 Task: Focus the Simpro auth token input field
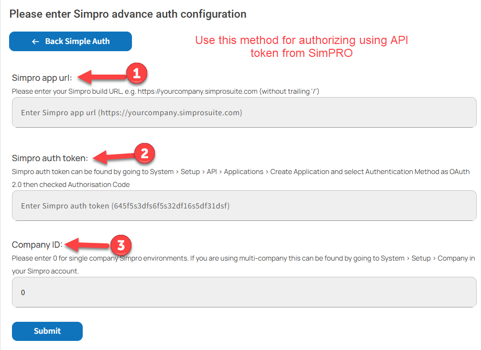click(244, 206)
